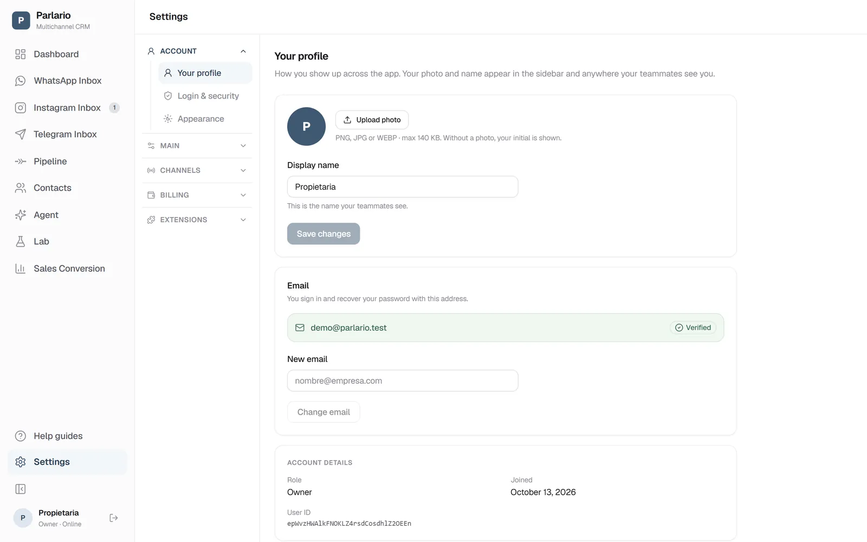Collapse the Account section chevron

click(x=243, y=51)
